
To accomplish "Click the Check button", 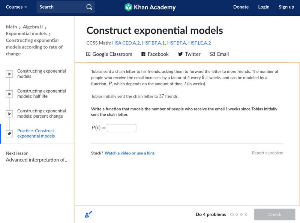I will click(274, 214).
